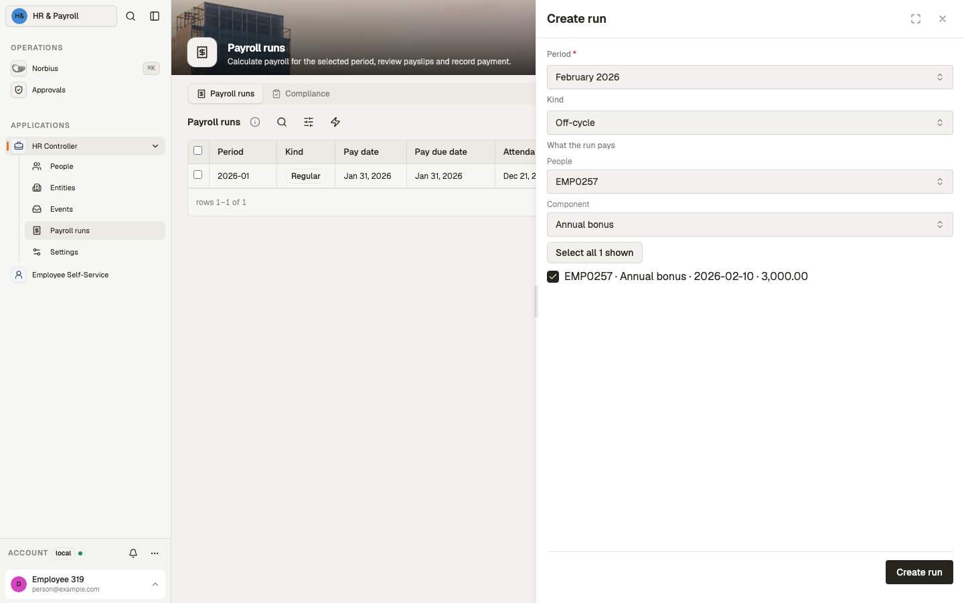This screenshot has width=964, height=603.
Task: Click the notifications bell icon
Action: pyautogui.click(x=133, y=553)
